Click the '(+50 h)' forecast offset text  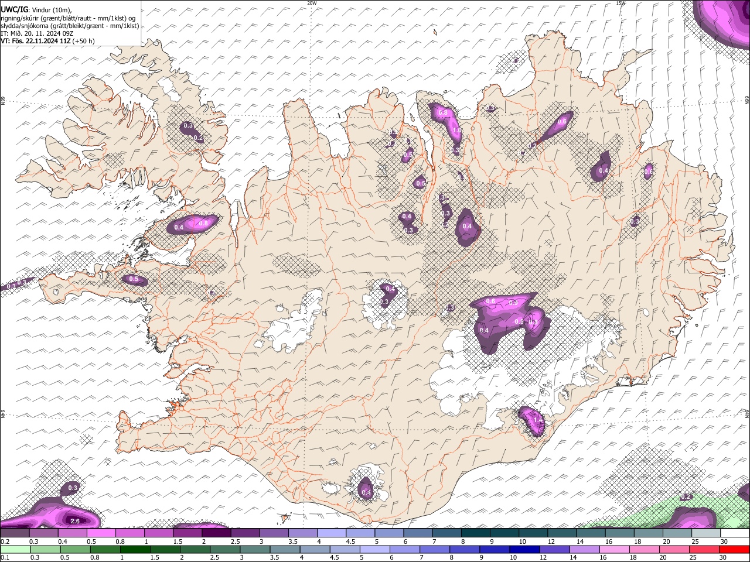(83, 41)
